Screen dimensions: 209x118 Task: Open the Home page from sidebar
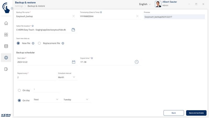[x=6, y=23]
